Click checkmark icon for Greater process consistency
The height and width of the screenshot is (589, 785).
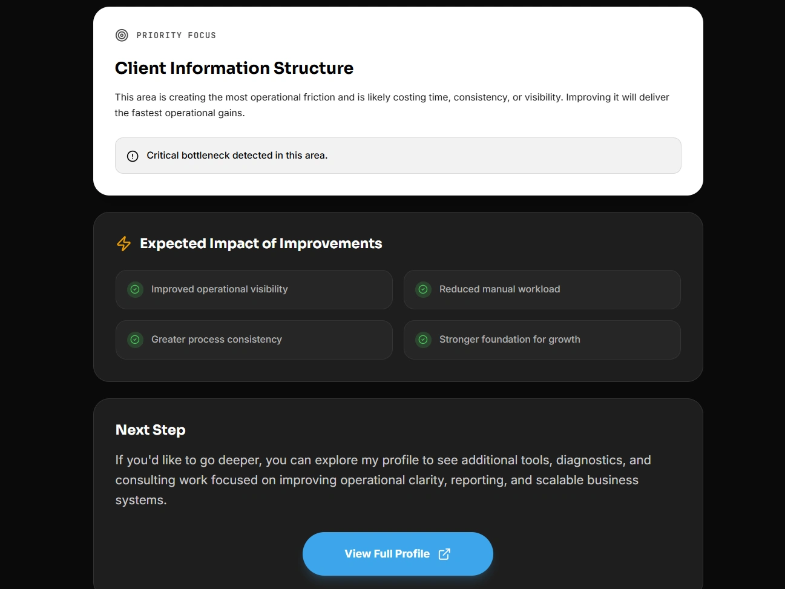pyautogui.click(x=135, y=340)
